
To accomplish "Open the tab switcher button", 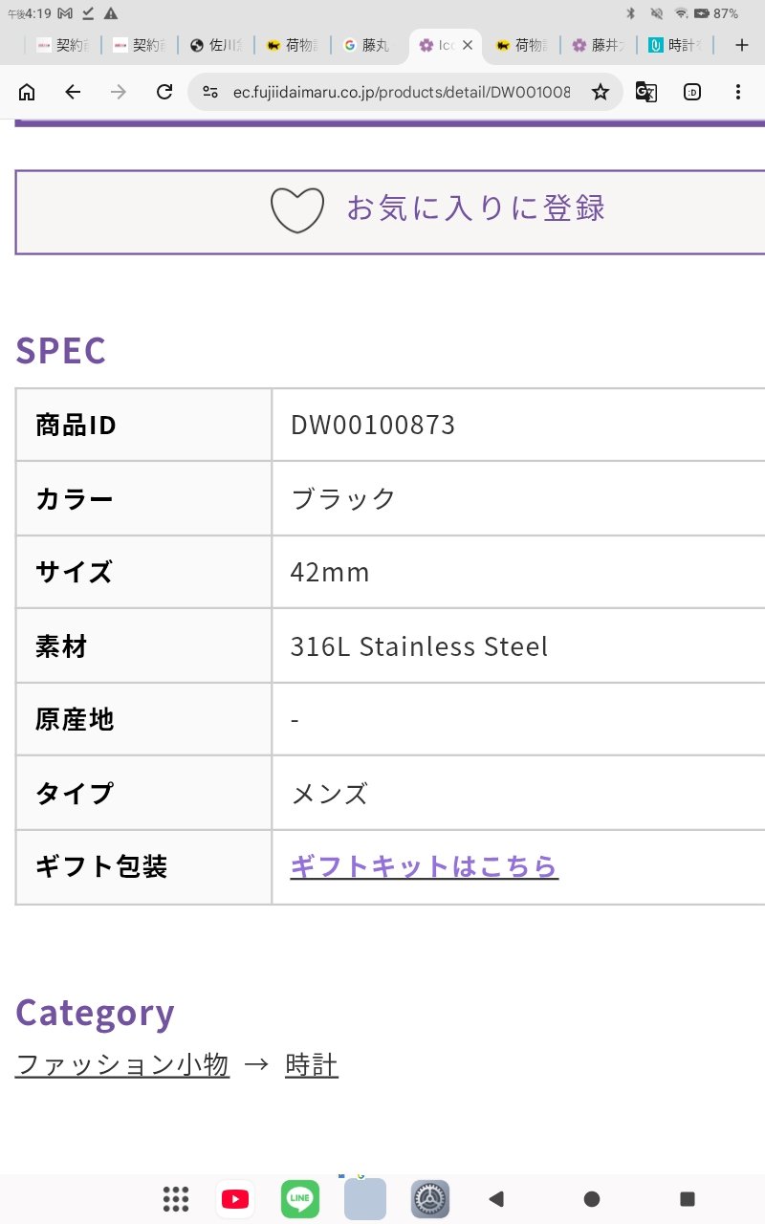I will 692,92.
